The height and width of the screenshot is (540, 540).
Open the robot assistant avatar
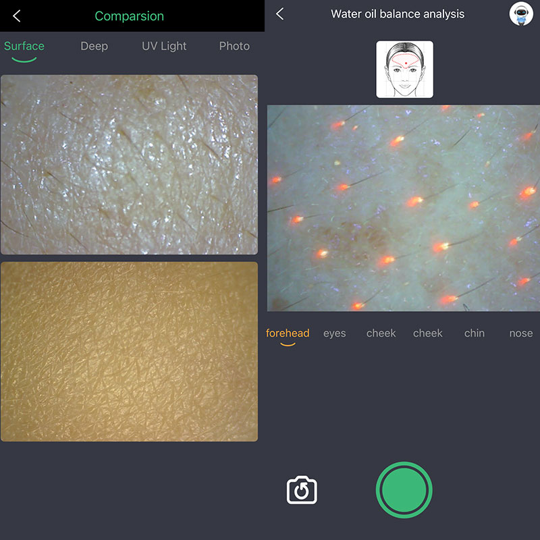point(521,14)
